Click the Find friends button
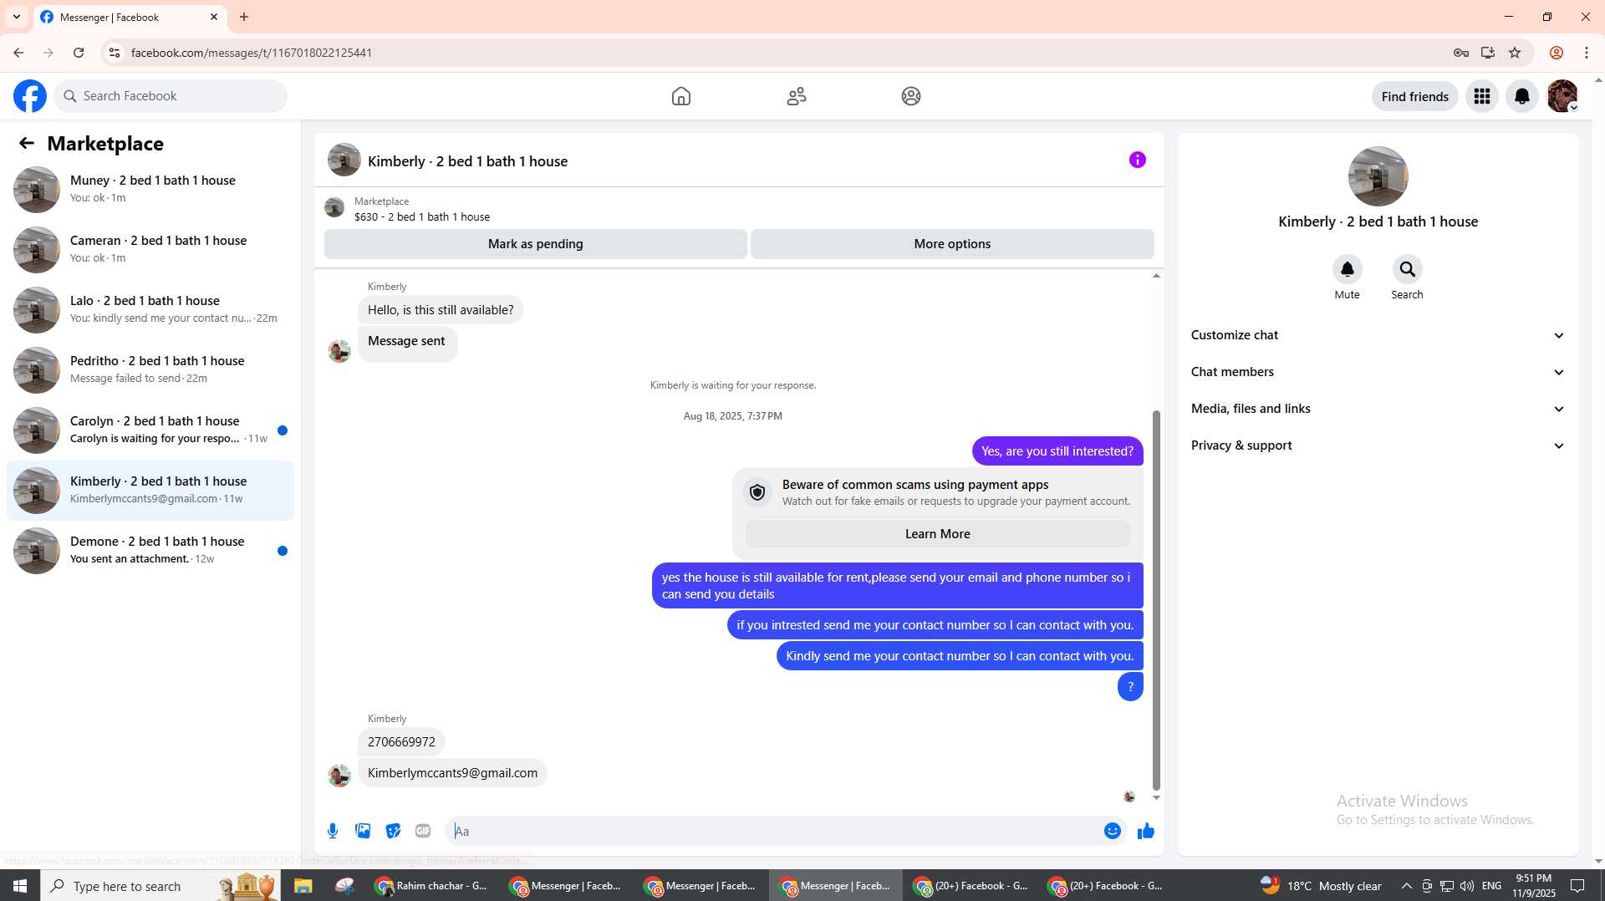Screen dimensions: 1605x901 point(1414,96)
